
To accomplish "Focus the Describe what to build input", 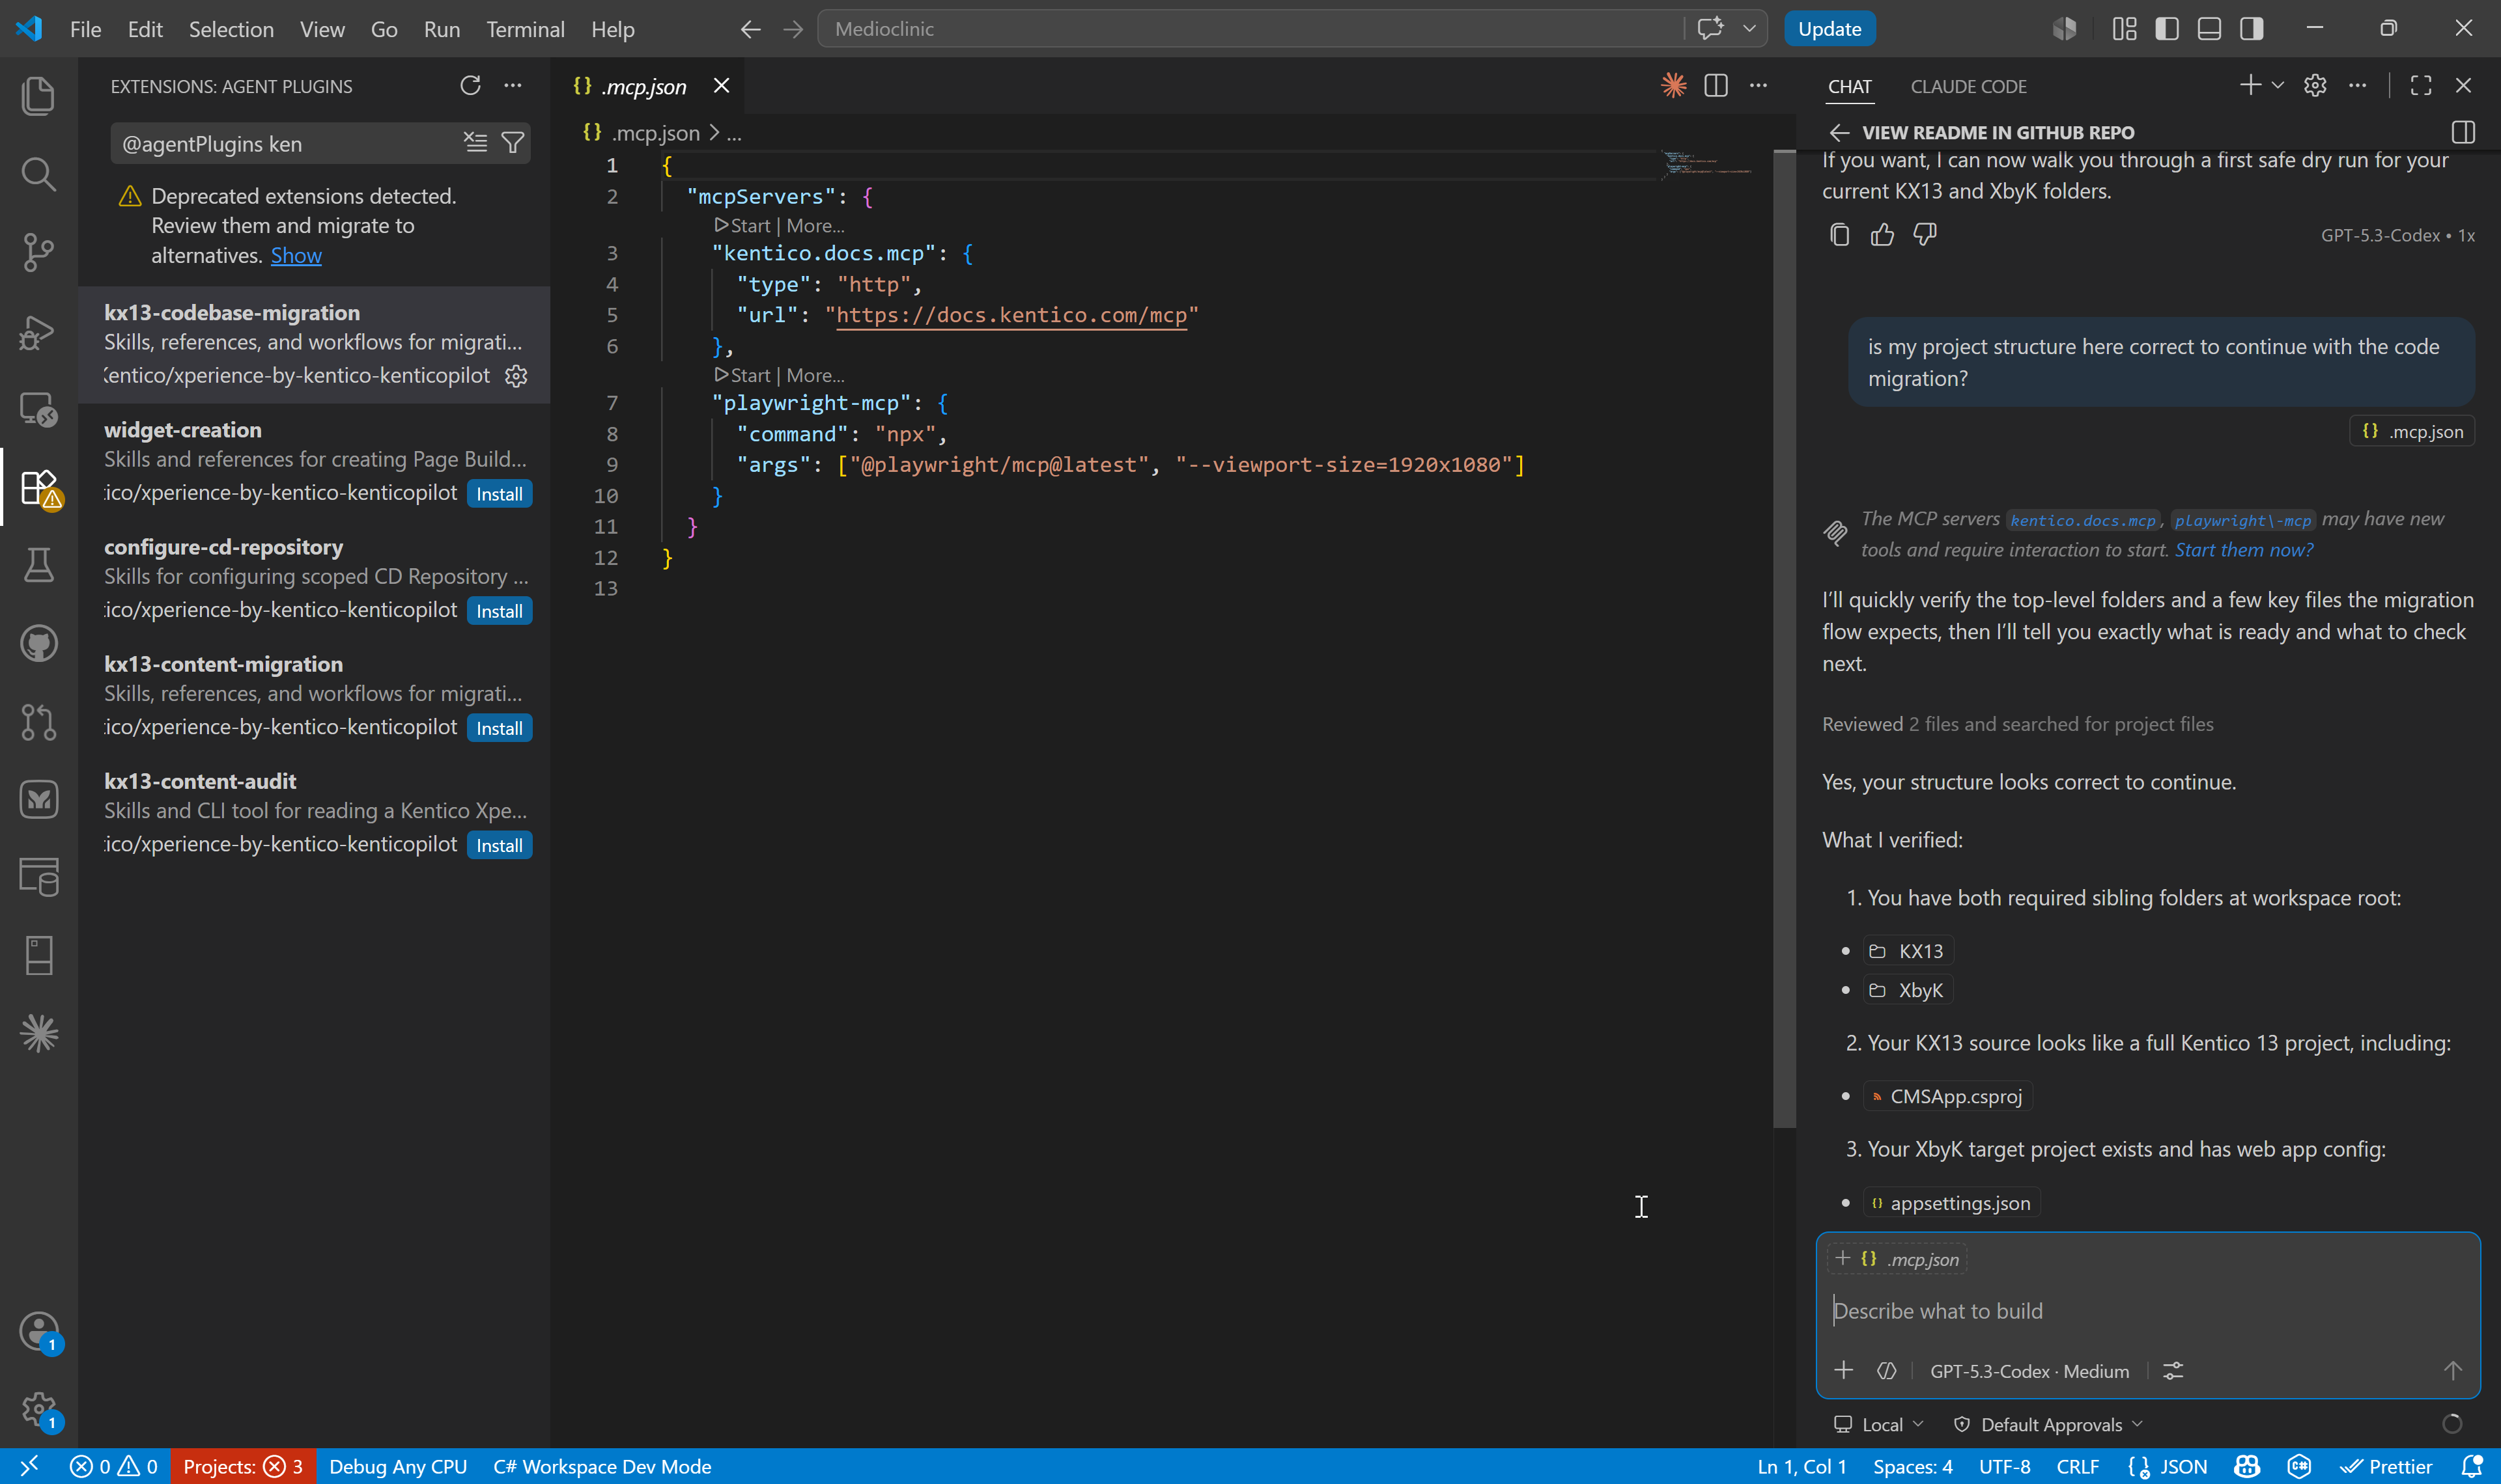I will pos(2147,1311).
